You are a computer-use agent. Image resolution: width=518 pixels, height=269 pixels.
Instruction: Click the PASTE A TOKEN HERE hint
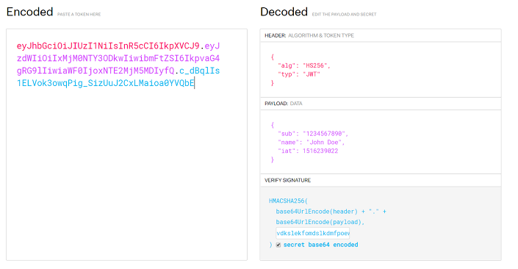79,14
